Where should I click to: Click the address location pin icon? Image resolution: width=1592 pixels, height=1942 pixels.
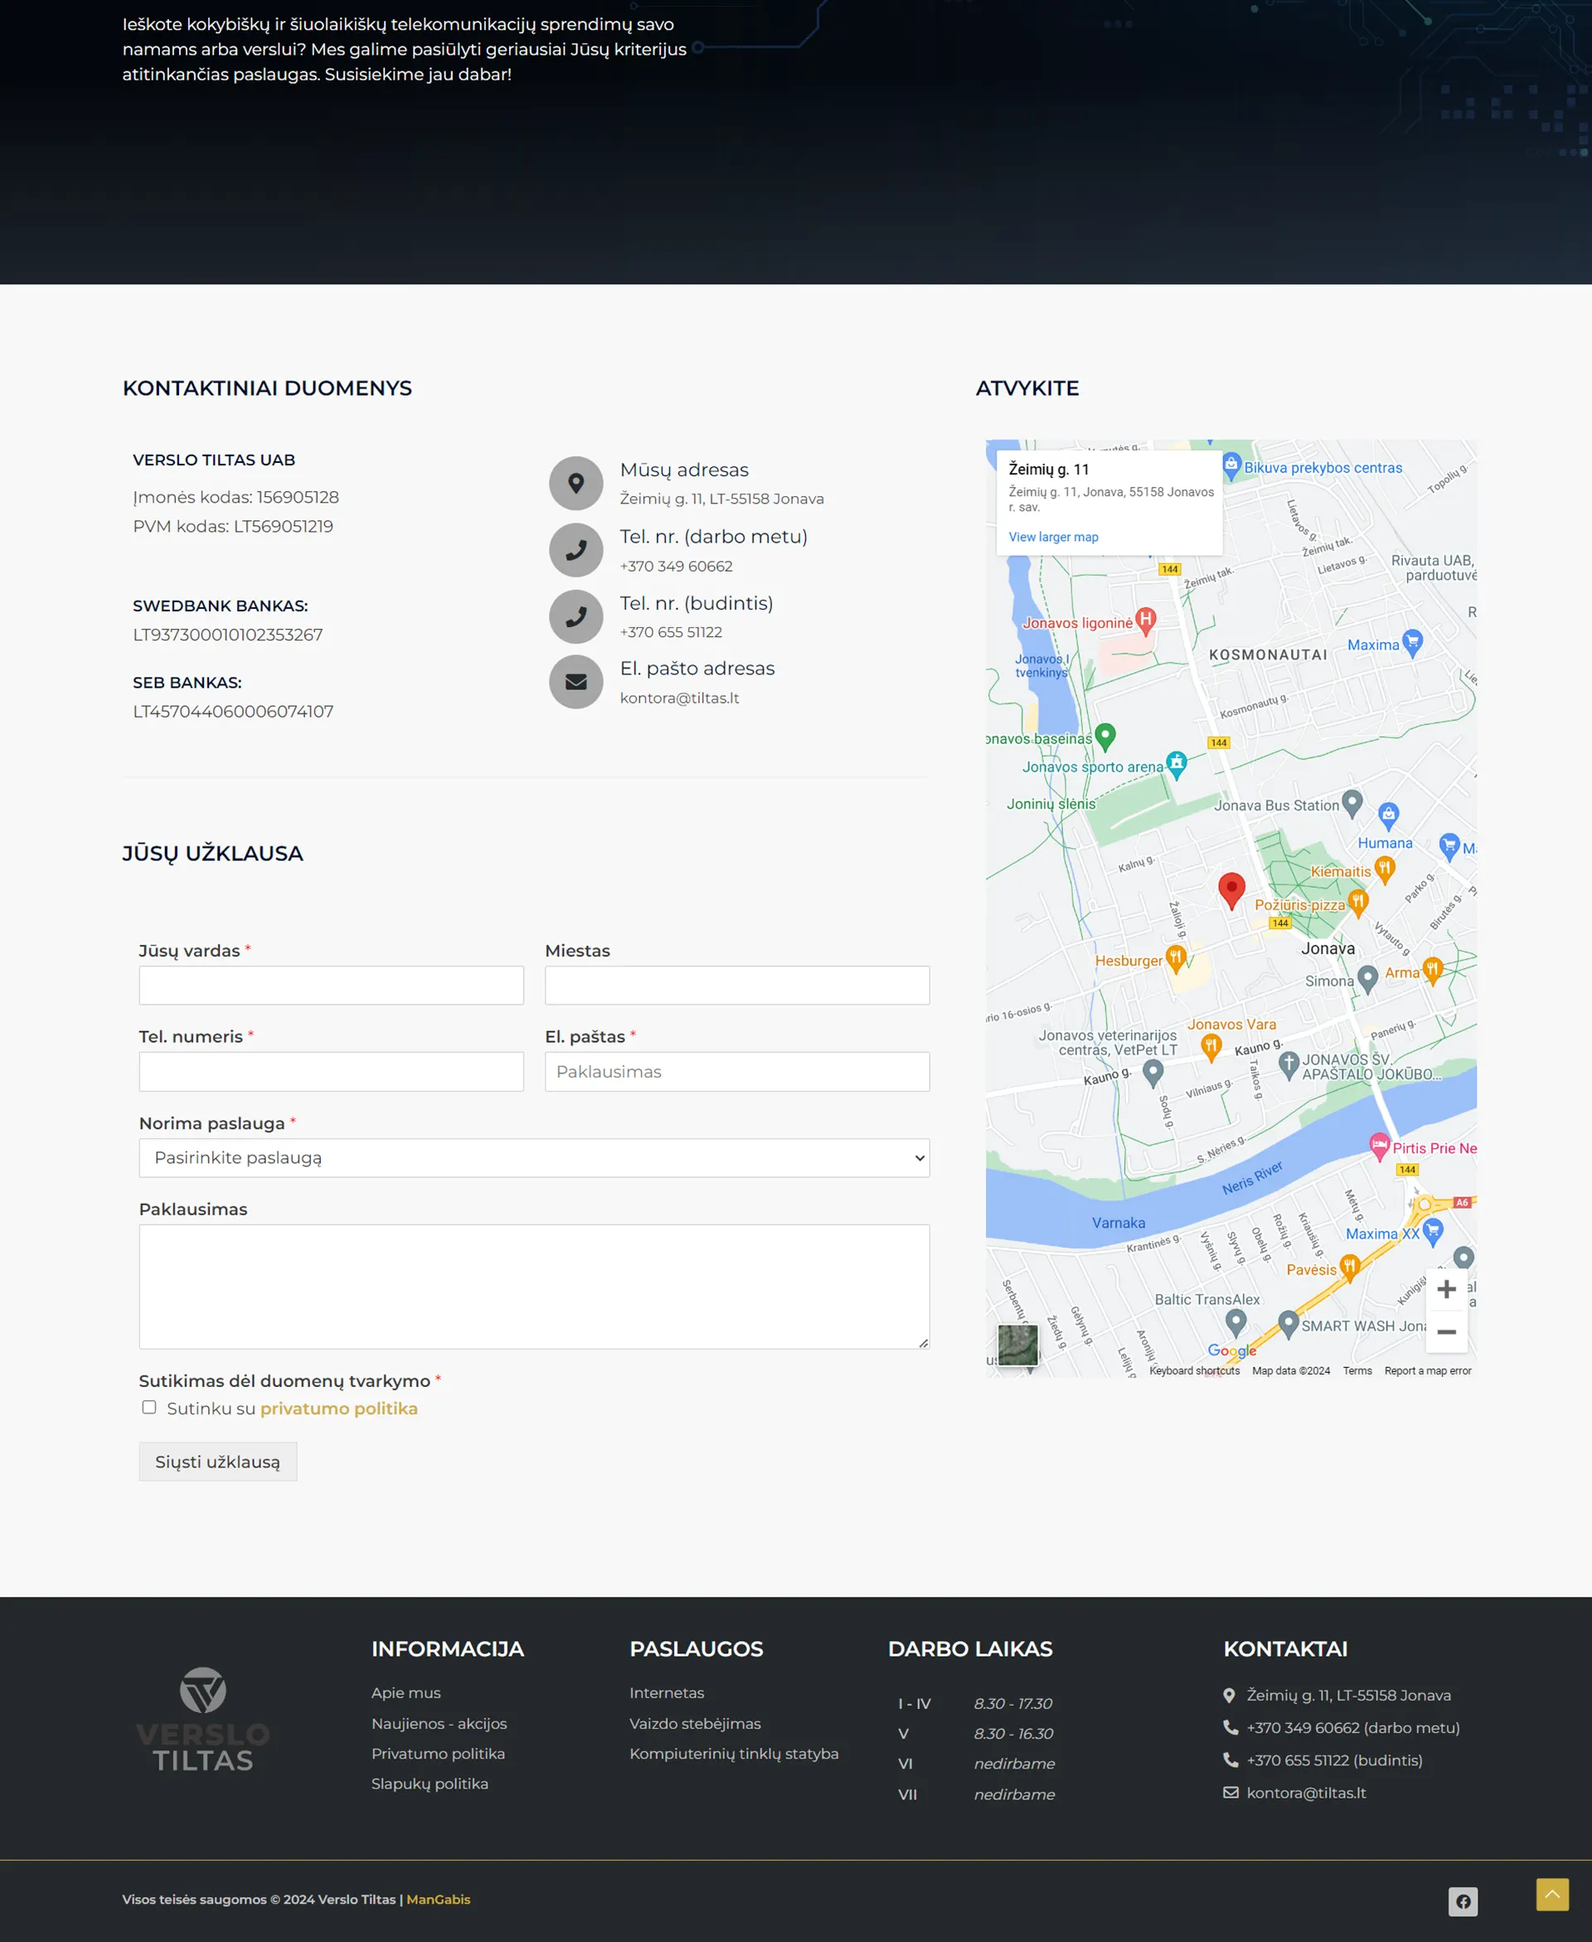[x=576, y=483]
